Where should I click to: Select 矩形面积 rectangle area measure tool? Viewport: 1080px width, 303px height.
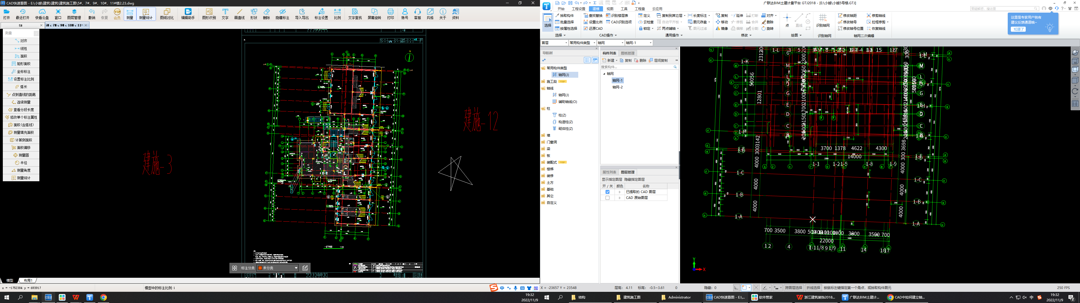coord(21,64)
